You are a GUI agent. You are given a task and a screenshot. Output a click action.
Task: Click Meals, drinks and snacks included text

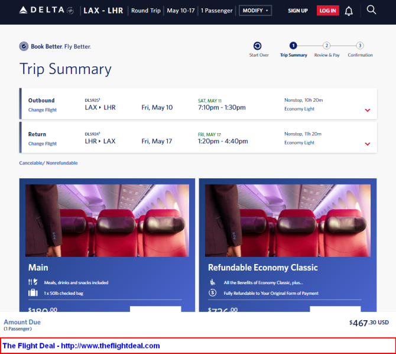76,282
